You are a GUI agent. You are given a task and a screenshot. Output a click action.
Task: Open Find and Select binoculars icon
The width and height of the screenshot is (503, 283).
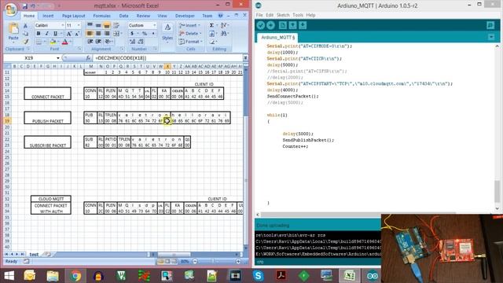pos(223,33)
